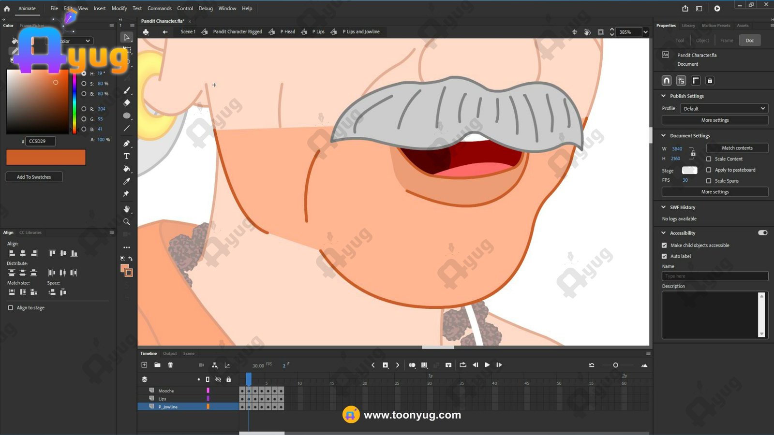Pick the Eyedropper tool
Viewport: 774px width, 435px height.
tap(127, 181)
